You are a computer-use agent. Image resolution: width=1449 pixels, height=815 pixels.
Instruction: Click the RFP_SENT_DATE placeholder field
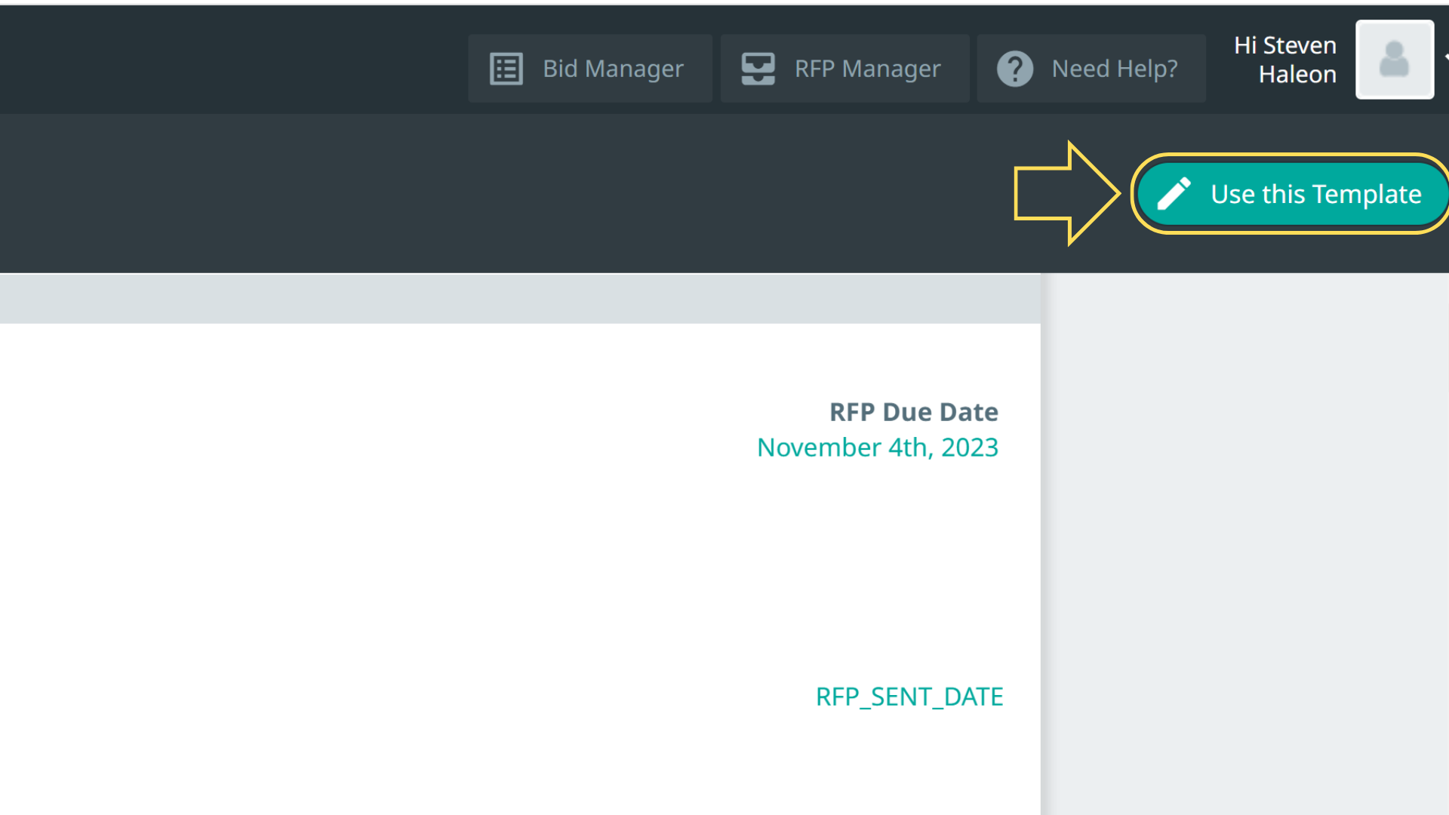coord(909,697)
